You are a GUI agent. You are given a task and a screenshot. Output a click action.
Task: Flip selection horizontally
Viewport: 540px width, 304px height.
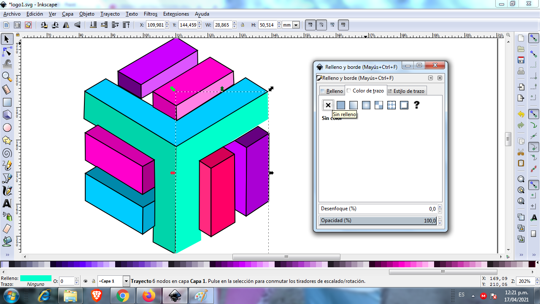(66, 25)
